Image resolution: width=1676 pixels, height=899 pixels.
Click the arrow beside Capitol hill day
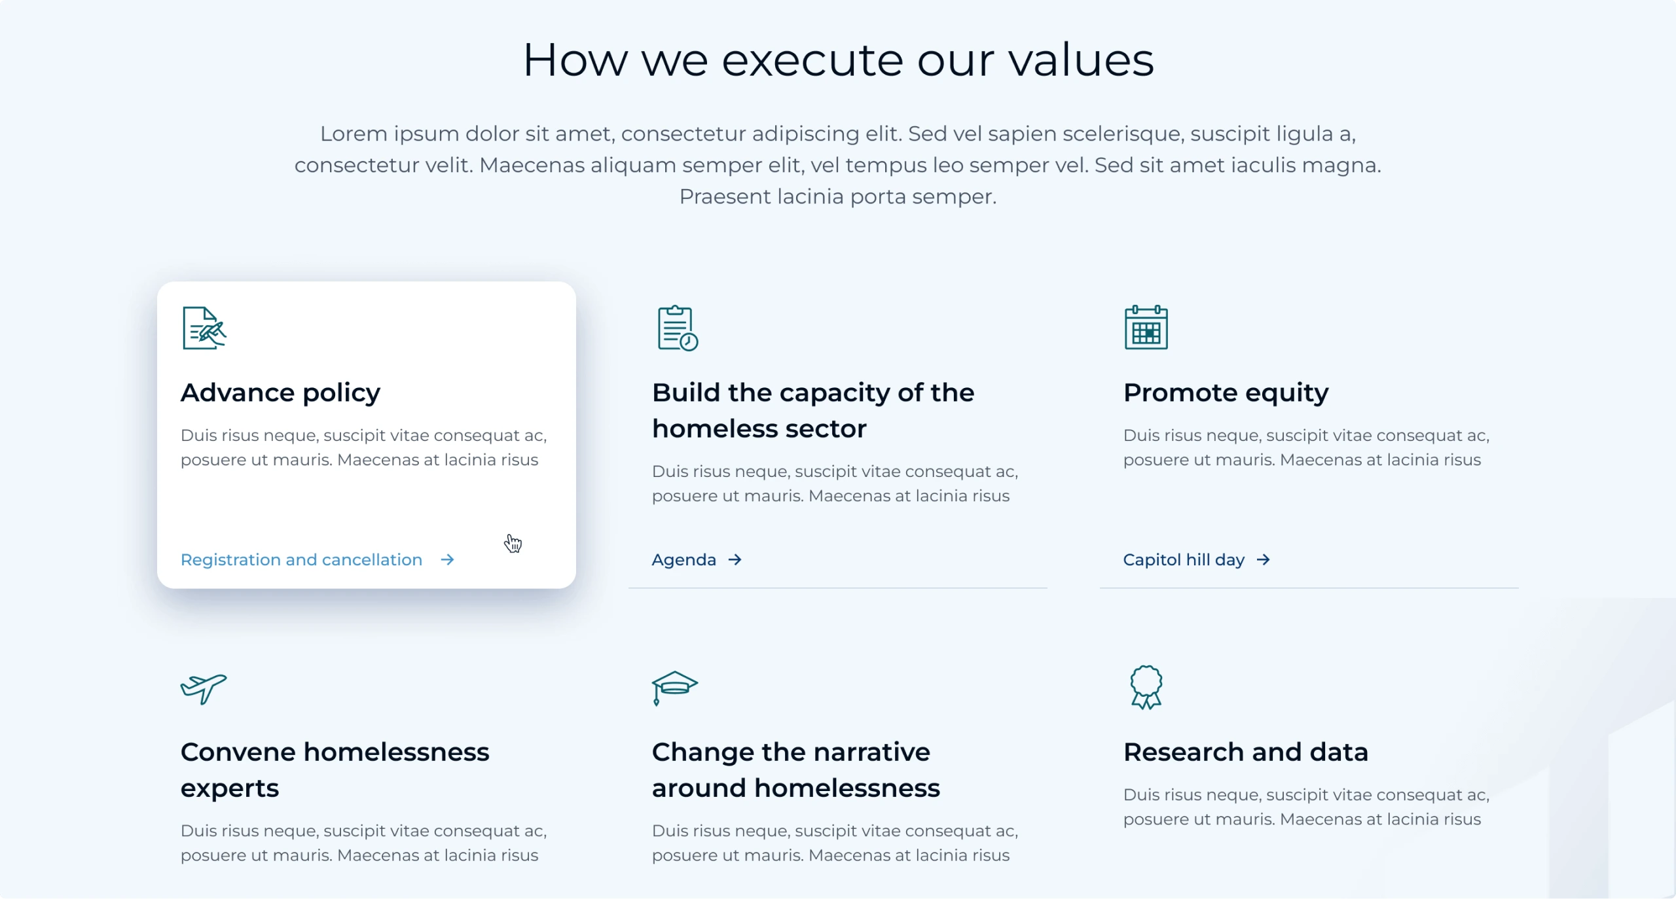[1263, 559]
